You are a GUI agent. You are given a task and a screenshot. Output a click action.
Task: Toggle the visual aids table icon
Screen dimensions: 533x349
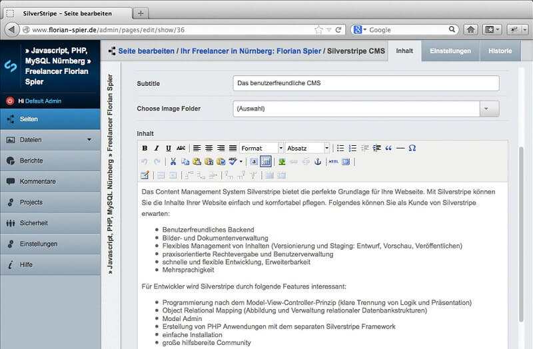(265, 161)
